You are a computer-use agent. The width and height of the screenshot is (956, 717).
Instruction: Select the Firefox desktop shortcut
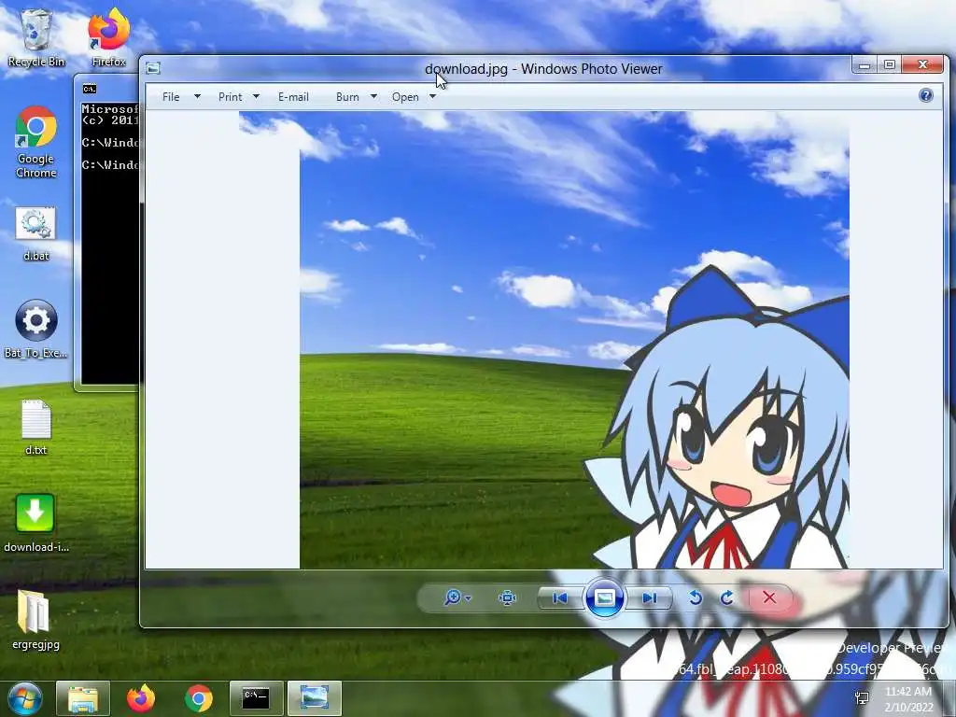click(109, 37)
